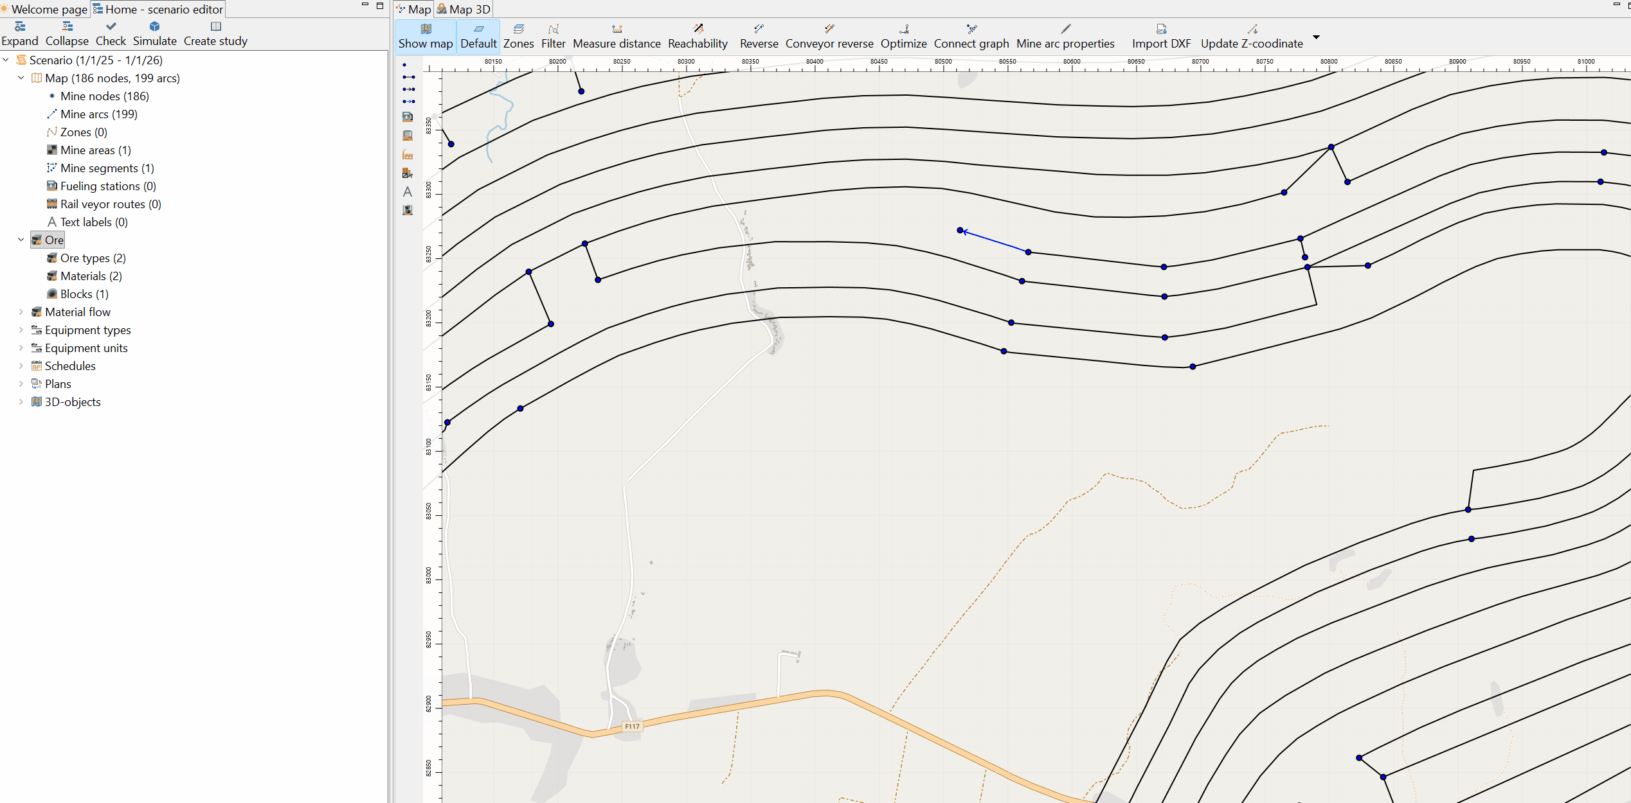The image size is (1631, 803).
Task: Click Update Z-coordinate
Action: pos(1252,37)
